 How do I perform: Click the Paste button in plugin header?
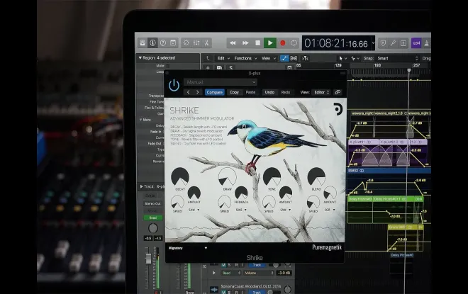[250, 92]
